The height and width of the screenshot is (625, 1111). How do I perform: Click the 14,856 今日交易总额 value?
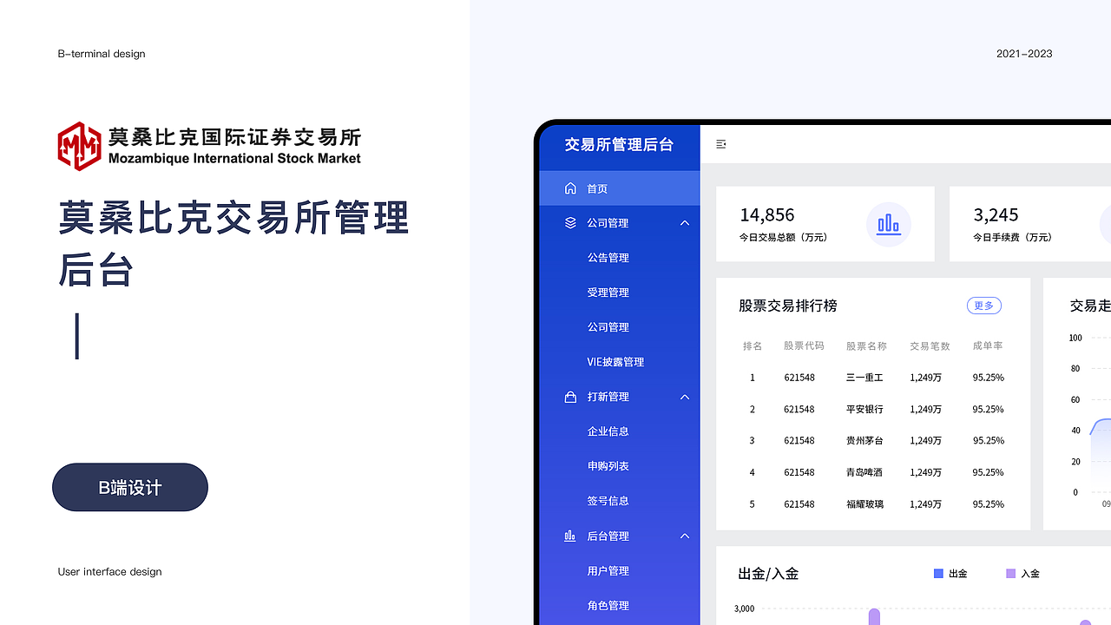[767, 214]
